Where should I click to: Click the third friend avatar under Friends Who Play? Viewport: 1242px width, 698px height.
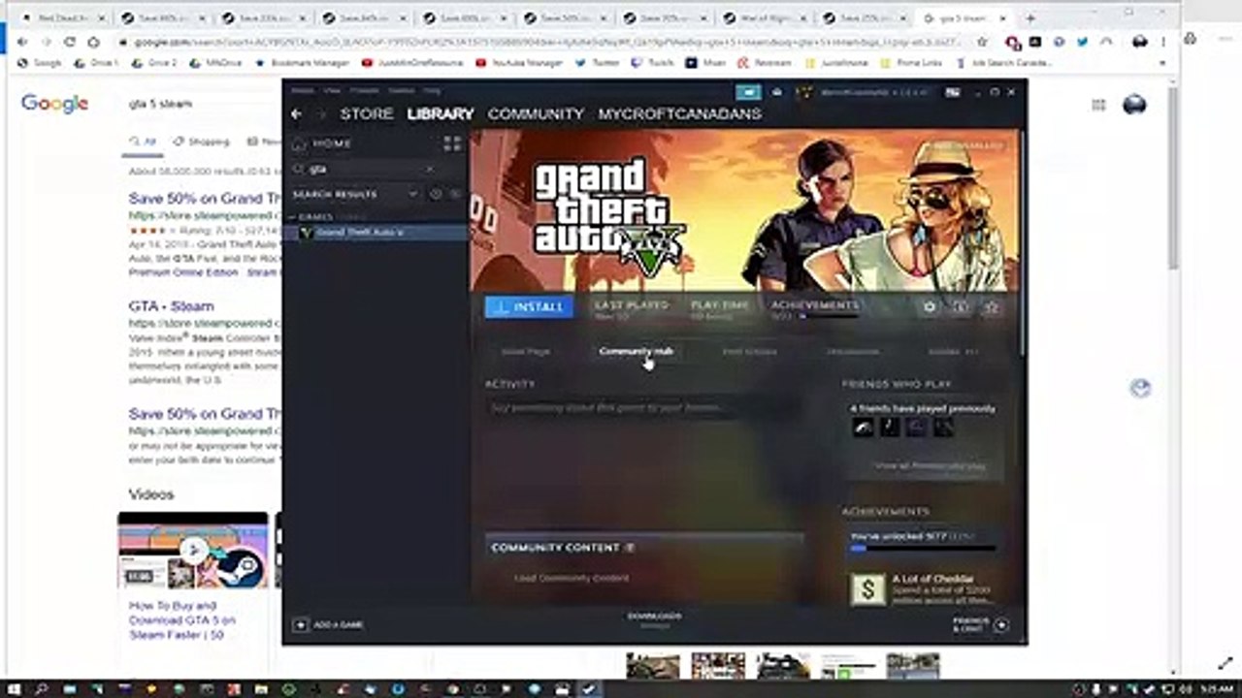point(916,427)
